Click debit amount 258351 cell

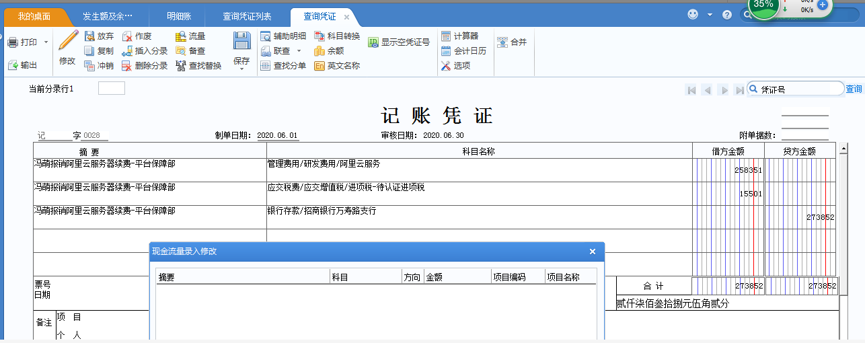(x=728, y=170)
